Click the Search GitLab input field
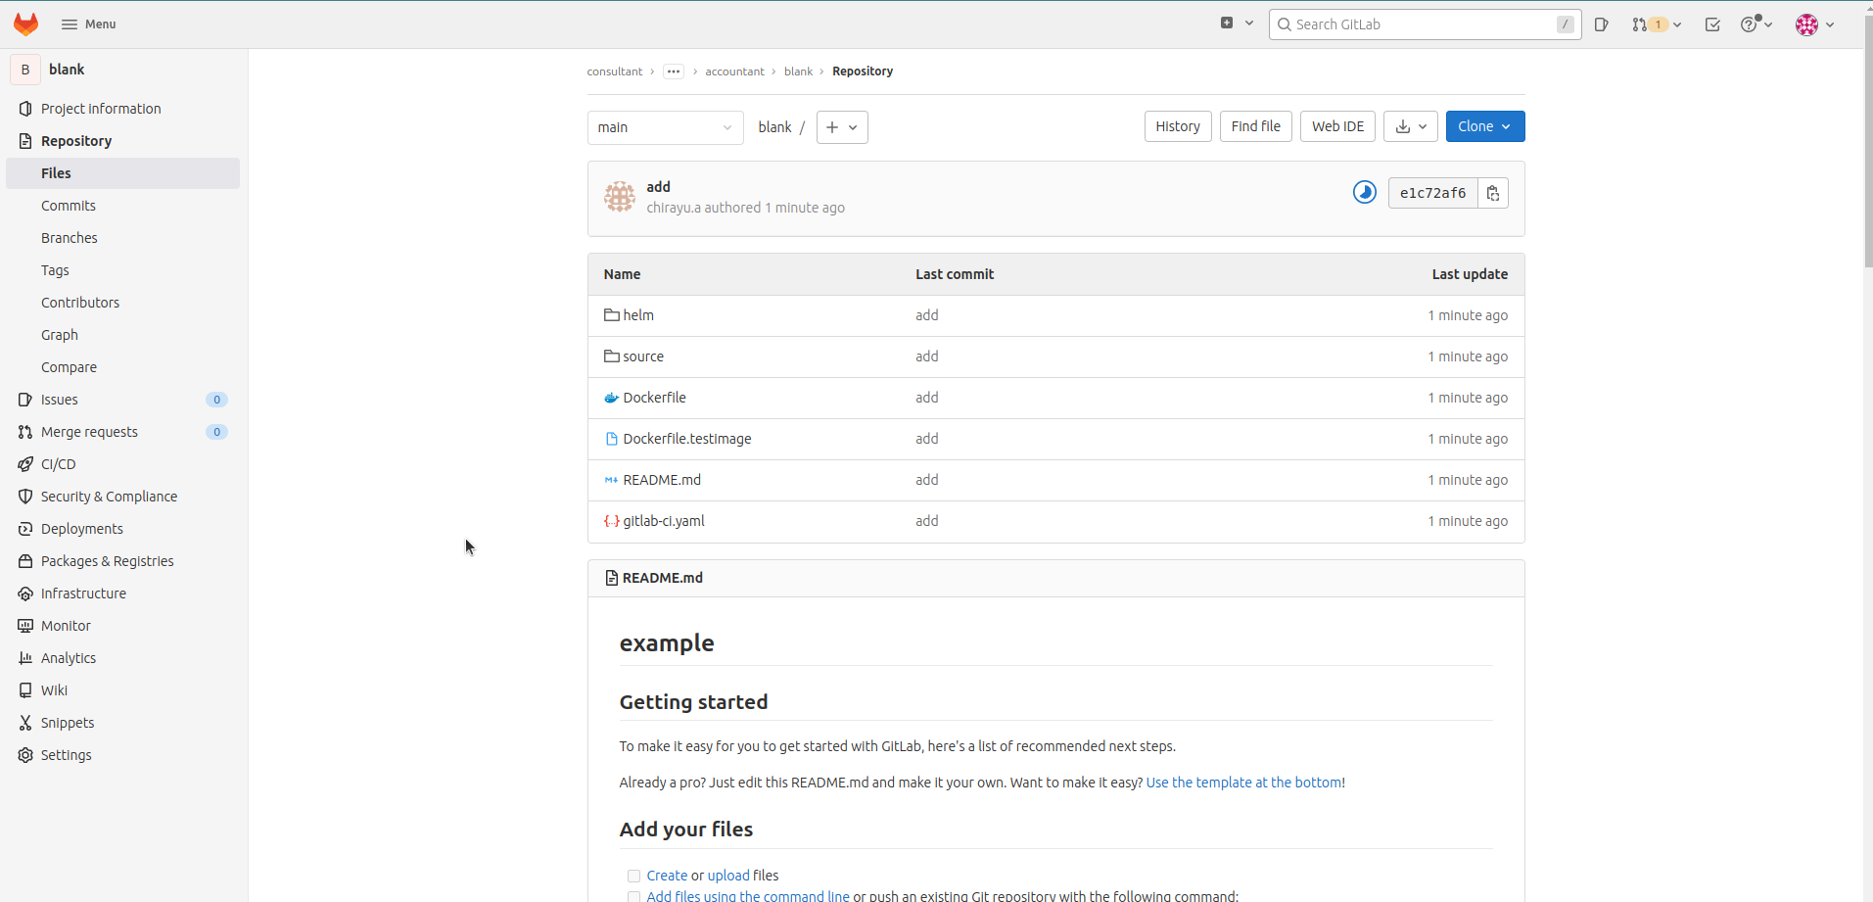This screenshot has height=902, width=1873. [1426, 24]
